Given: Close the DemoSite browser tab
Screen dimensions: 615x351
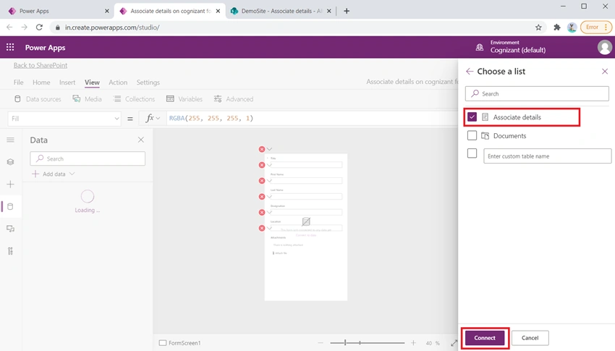Looking at the screenshot, I should [x=329, y=11].
